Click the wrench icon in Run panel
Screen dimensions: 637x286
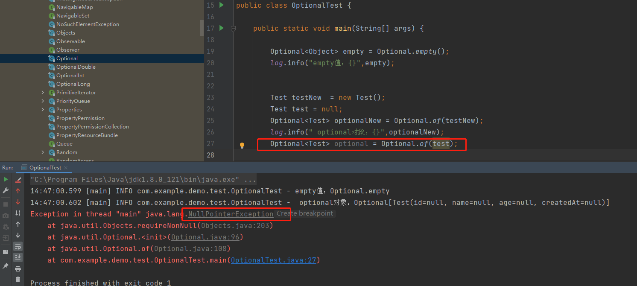6,190
